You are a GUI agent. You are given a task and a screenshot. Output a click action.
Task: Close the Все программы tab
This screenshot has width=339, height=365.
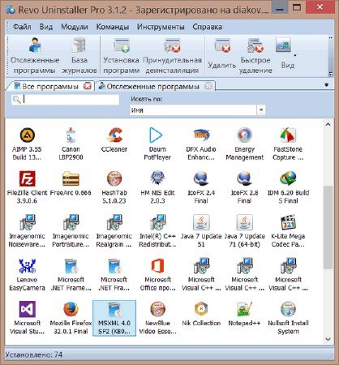click(x=88, y=86)
